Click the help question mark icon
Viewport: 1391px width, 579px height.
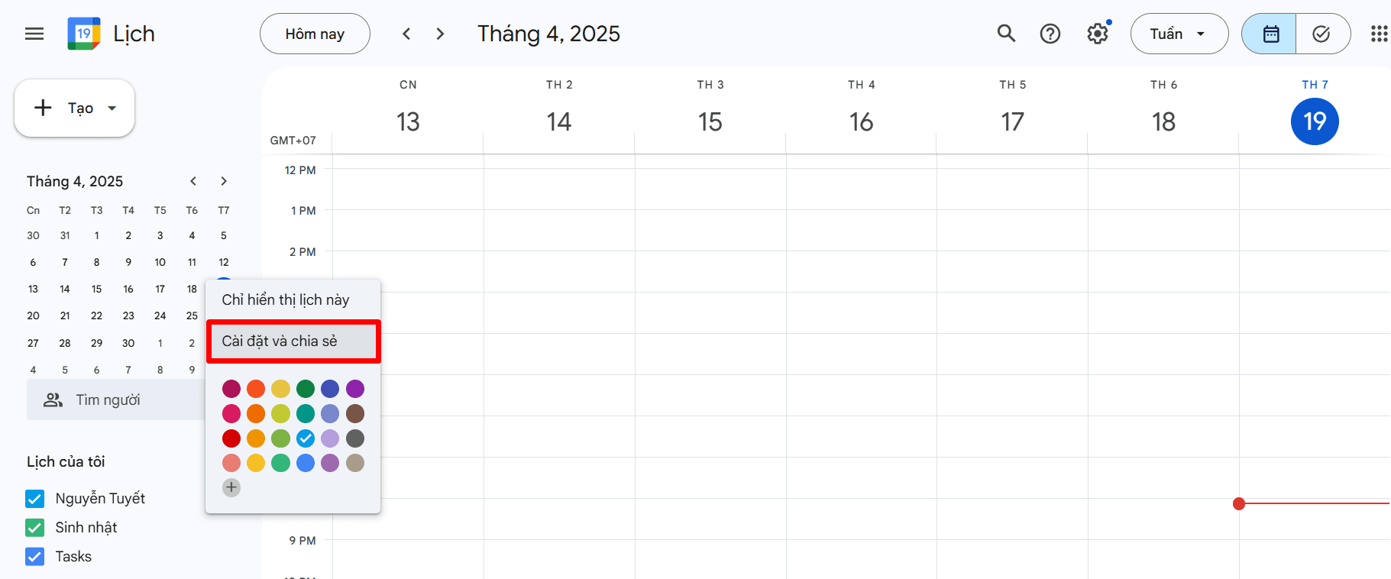click(x=1050, y=34)
